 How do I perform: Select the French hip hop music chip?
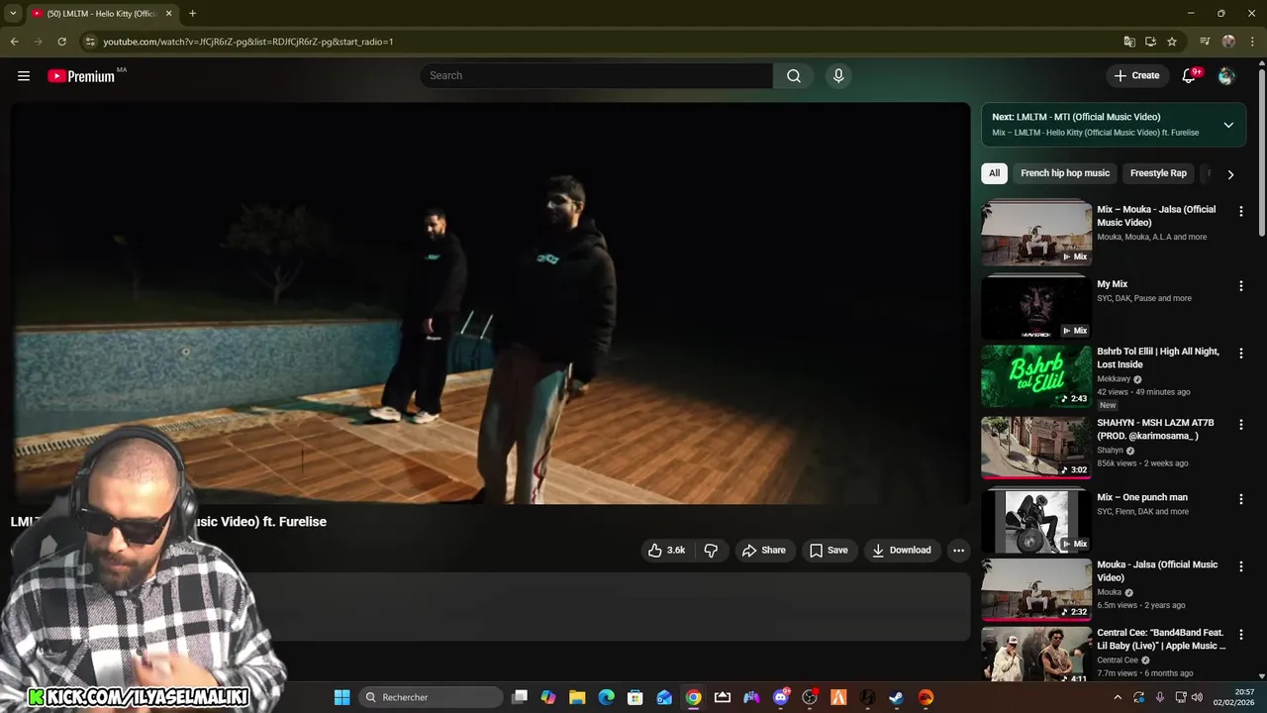coord(1065,173)
